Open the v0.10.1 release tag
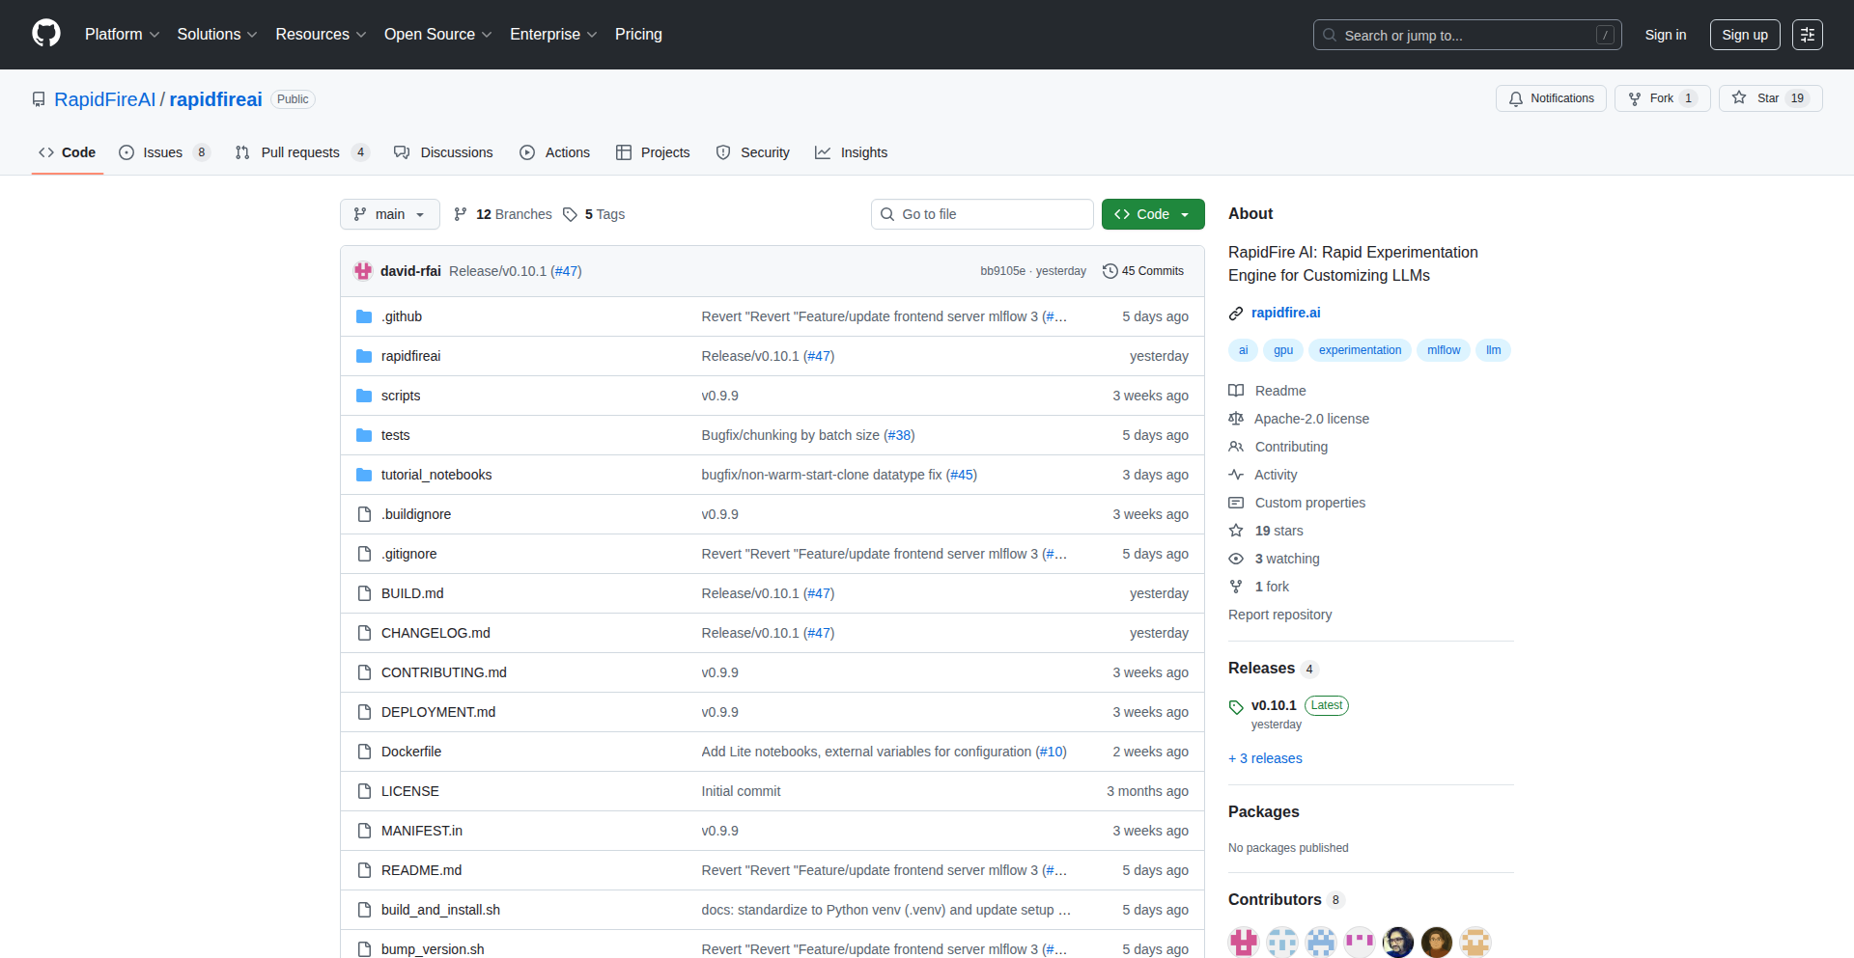 [x=1274, y=705]
